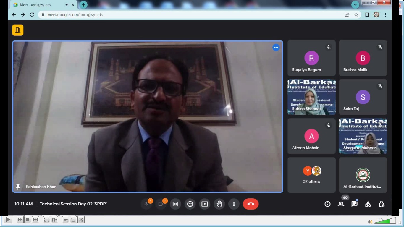Open host controls lock icon
The image size is (404, 227).
point(382,204)
